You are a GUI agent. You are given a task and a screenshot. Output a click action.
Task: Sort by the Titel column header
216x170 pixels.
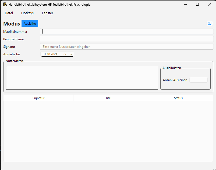[x=108, y=98]
